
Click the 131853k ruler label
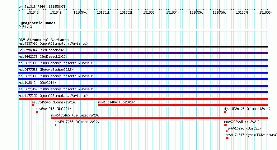coord(150,12)
